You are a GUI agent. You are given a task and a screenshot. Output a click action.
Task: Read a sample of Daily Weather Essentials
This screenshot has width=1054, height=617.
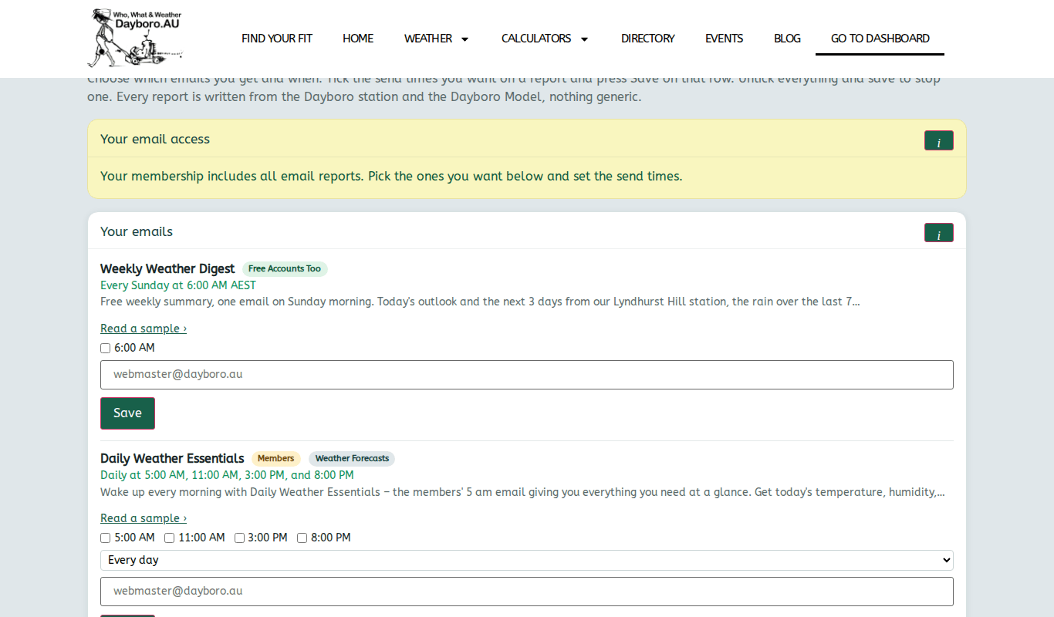pyautogui.click(x=144, y=518)
